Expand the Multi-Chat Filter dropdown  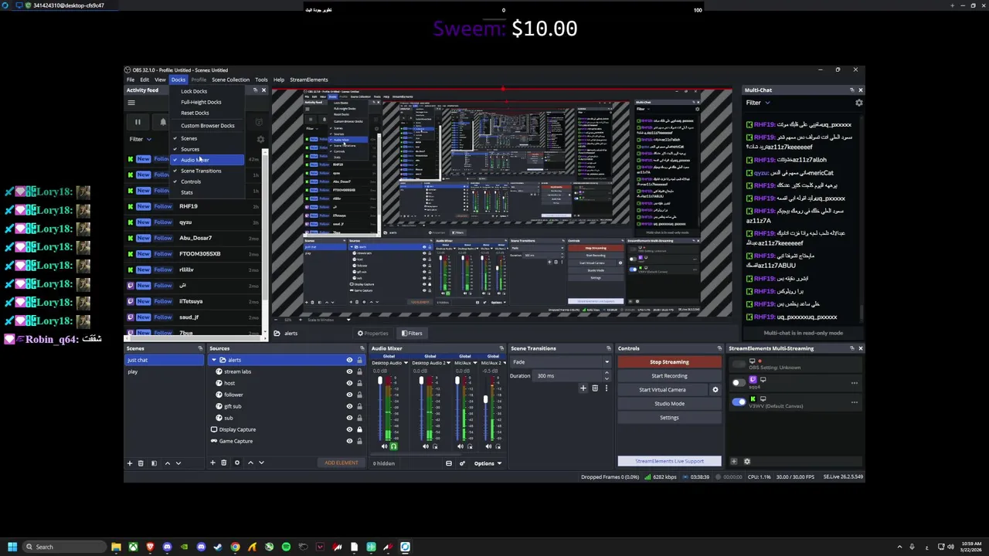pyautogui.click(x=758, y=103)
